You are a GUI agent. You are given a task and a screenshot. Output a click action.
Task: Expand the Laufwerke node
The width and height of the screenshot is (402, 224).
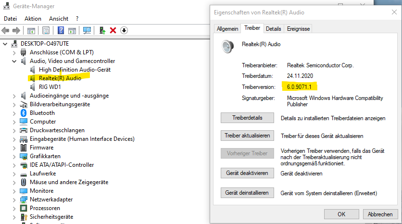point(14,174)
